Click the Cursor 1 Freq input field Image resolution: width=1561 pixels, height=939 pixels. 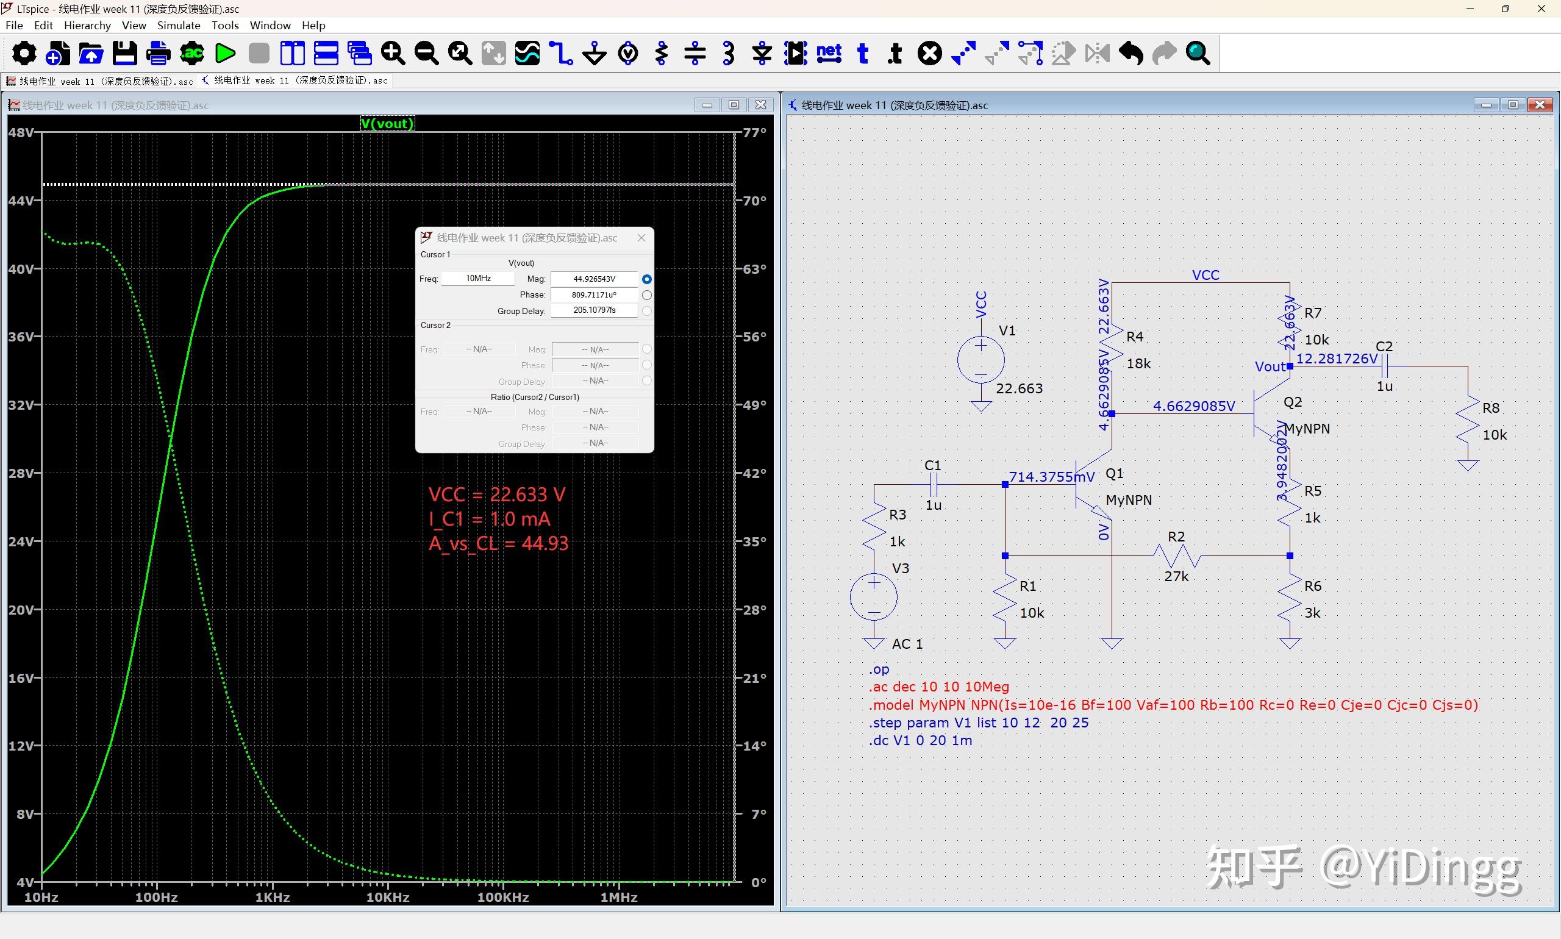pyautogui.click(x=477, y=279)
